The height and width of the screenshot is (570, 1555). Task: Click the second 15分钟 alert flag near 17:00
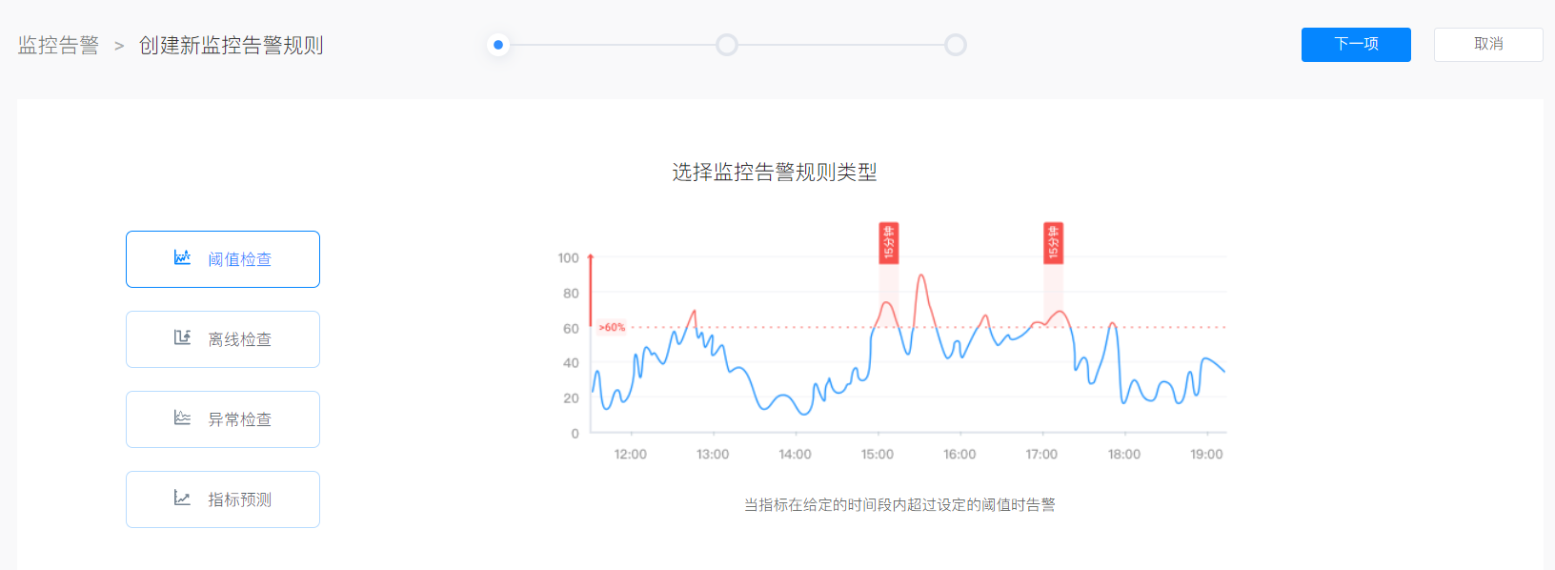click(x=1053, y=243)
